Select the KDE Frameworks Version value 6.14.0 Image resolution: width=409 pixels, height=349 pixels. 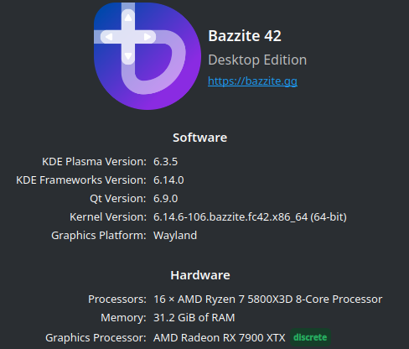(168, 180)
